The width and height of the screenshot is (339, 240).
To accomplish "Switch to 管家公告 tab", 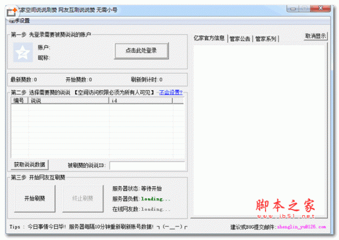I will (240, 38).
